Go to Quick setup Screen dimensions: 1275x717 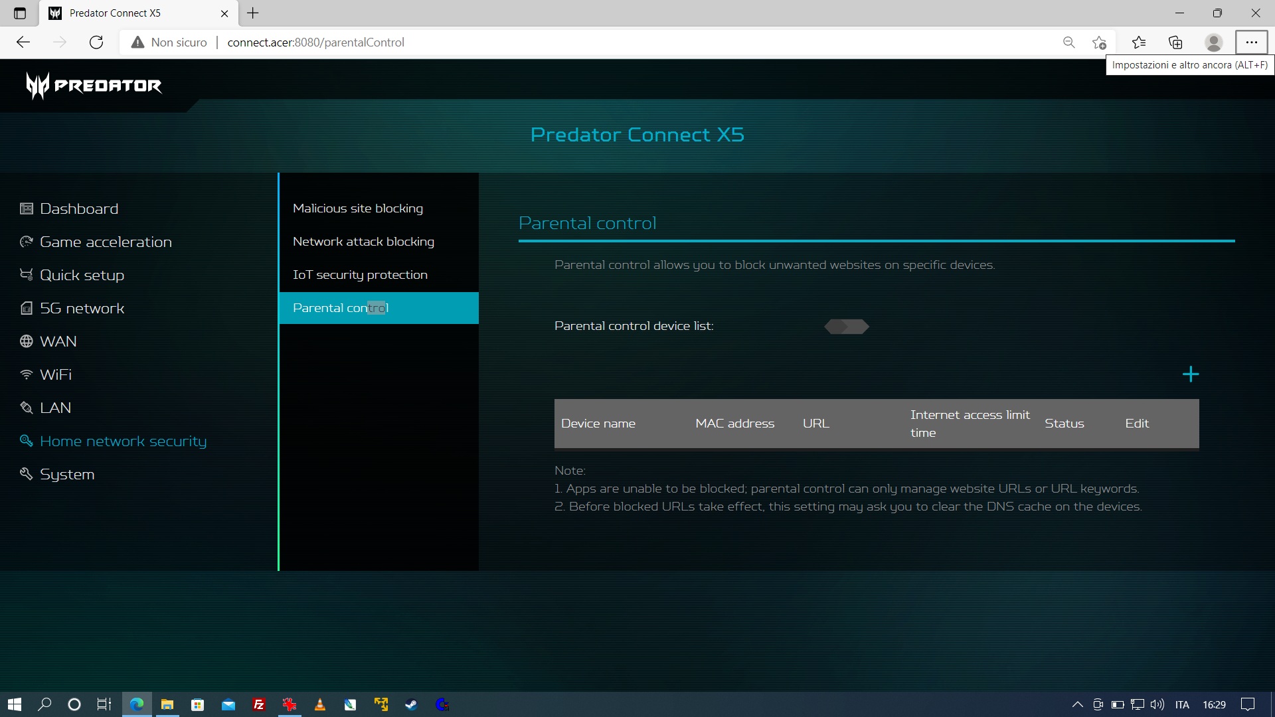click(72, 275)
